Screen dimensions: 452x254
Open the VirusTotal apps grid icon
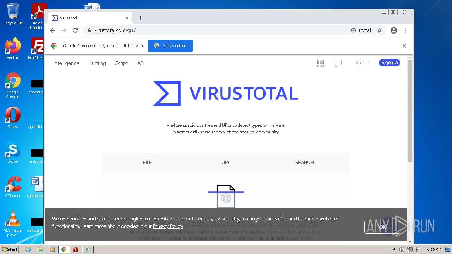[x=321, y=63]
